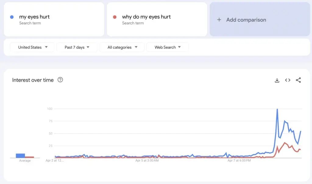Click the red Average bar
This screenshot has height=184, width=312.
[x=29, y=157]
